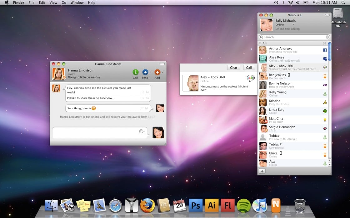
Task: Open the Help menu
Action: tap(92, 3)
